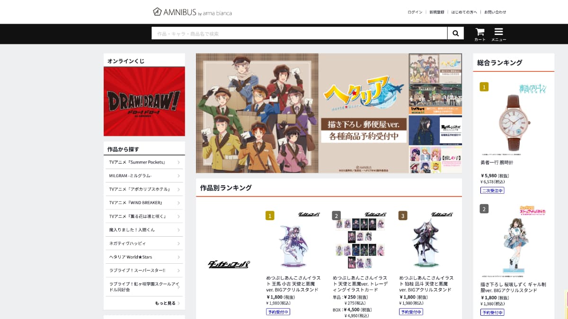Viewport: 568px width, 319px height.
Task: Click the AMNIBUS logo in header
Action: (192, 12)
